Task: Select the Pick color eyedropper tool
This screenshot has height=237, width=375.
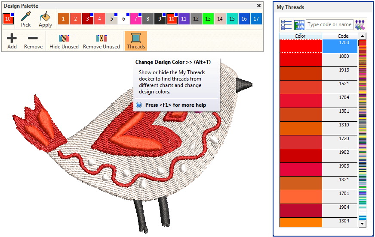Action: [26, 19]
